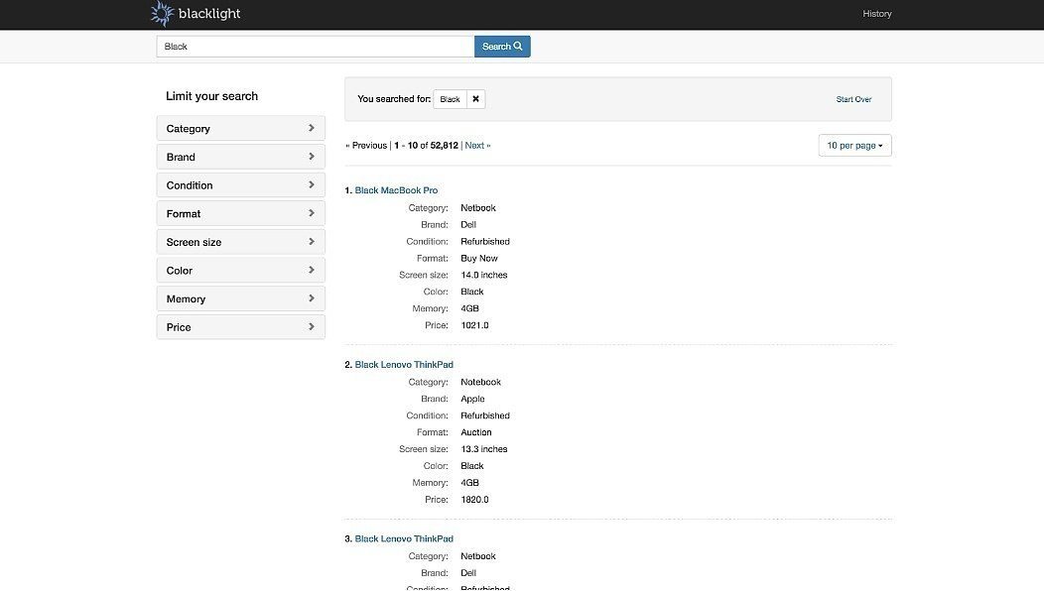Click the Black query tag in constraints
The height and width of the screenshot is (591, 1044).
click(451, 99)
